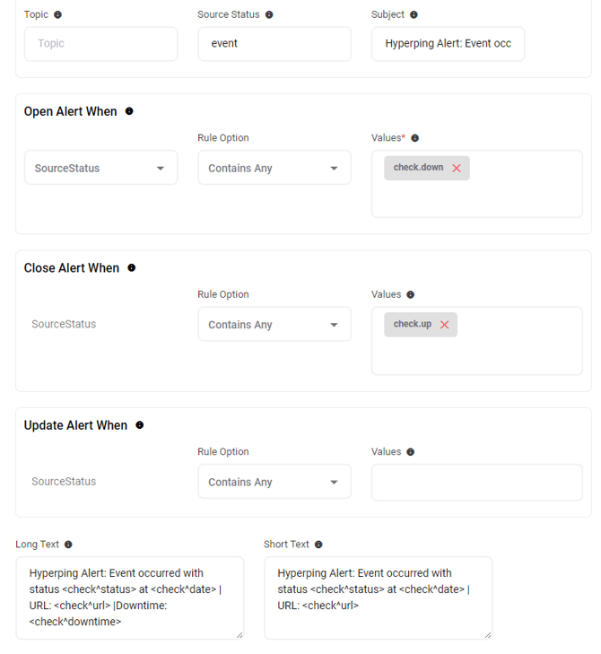
Task: Click inside the Short Text textarea
Action: coord(378,597)
